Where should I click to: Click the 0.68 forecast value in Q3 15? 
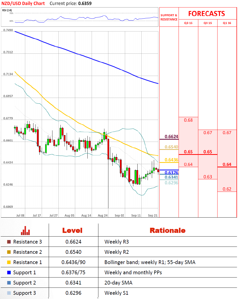(x=188, y=120)
